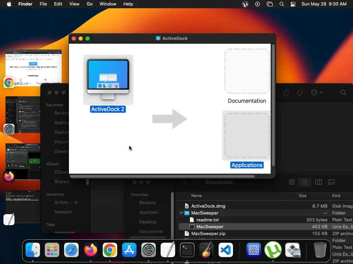
Task: Click the ActiveDock window horizontal scrollbar
Action: tap(162, 176)
